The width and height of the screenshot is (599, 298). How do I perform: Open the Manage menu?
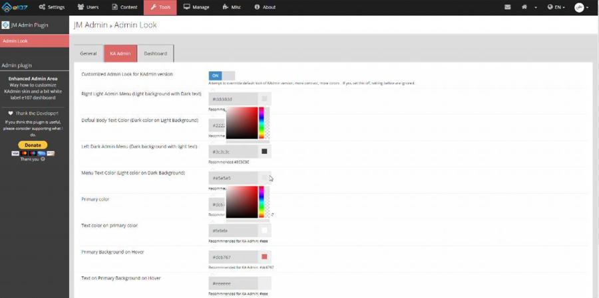pyautogui.click(x=196, y=7)
